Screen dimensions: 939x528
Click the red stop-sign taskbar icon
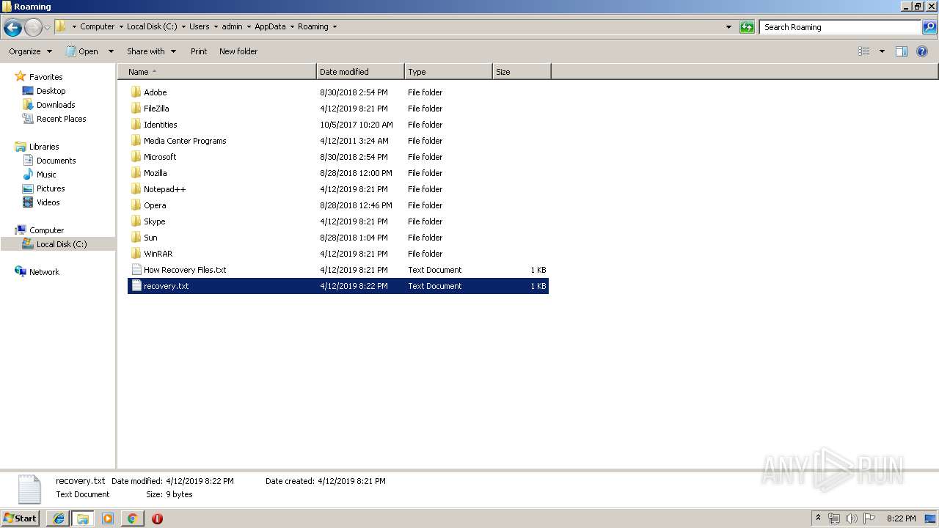coord(157,518)
